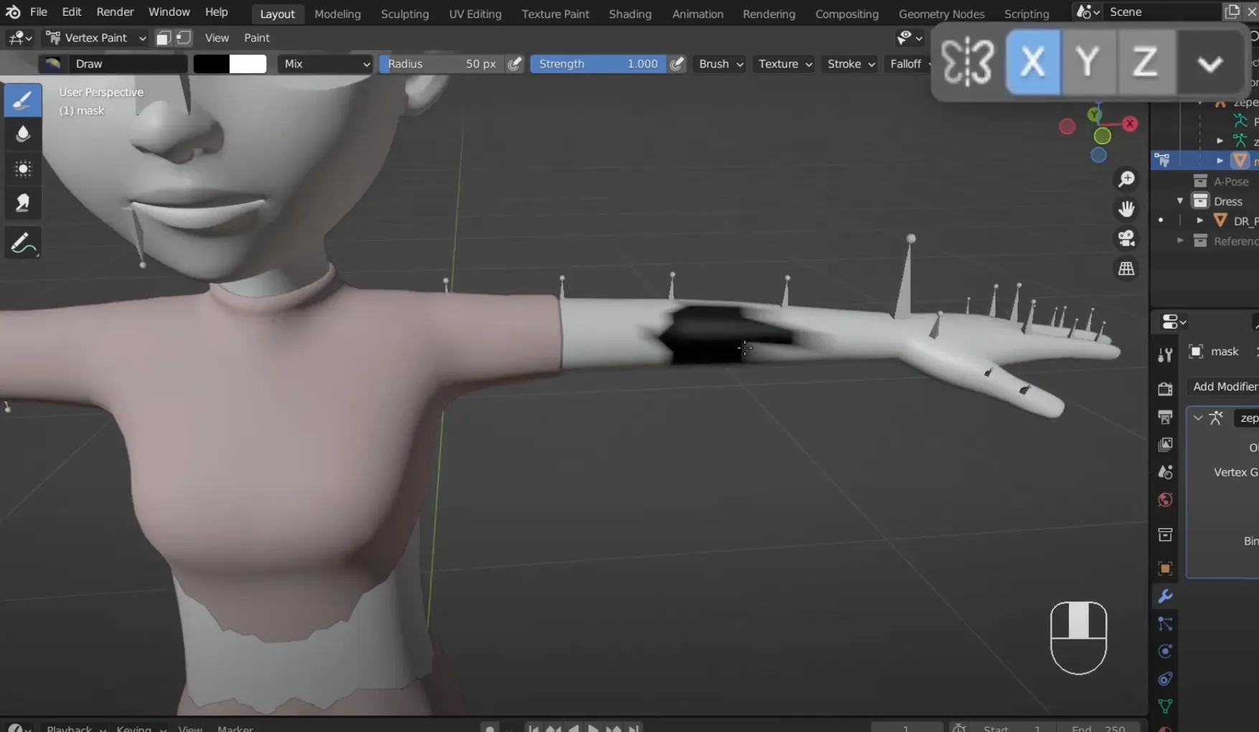
Task: Toggle radius pressure sensitivity pen icon
Action: point(515,64)
